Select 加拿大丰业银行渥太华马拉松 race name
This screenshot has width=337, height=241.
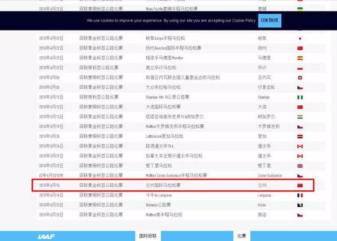coord(174,156)
